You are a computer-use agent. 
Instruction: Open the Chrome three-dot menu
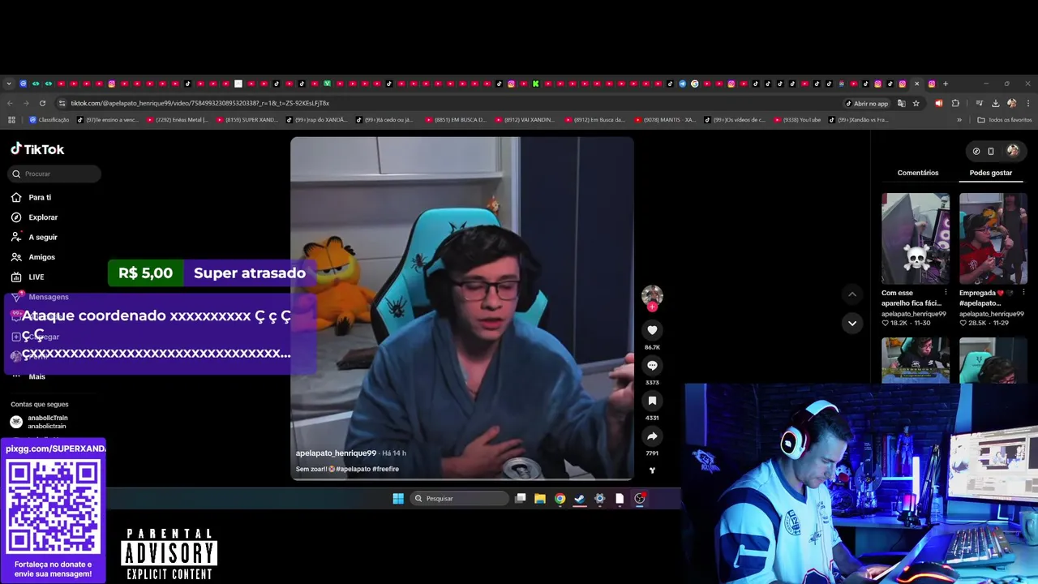(x=1028, y=103)
